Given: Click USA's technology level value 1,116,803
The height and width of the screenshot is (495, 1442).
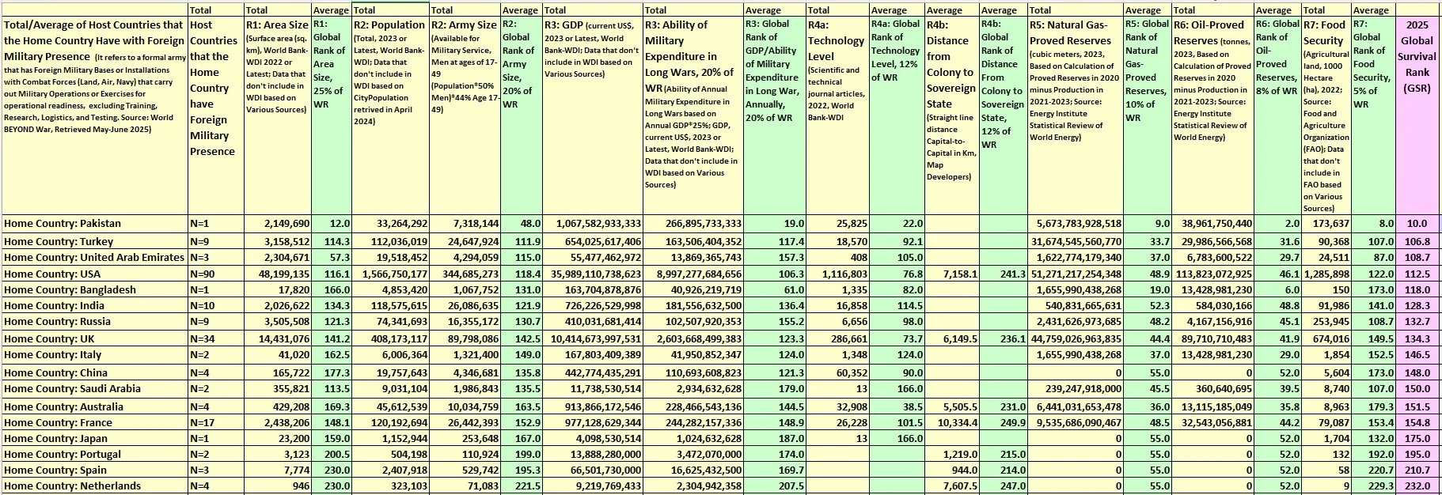Looking at the screenshot, I should point(837,274).
